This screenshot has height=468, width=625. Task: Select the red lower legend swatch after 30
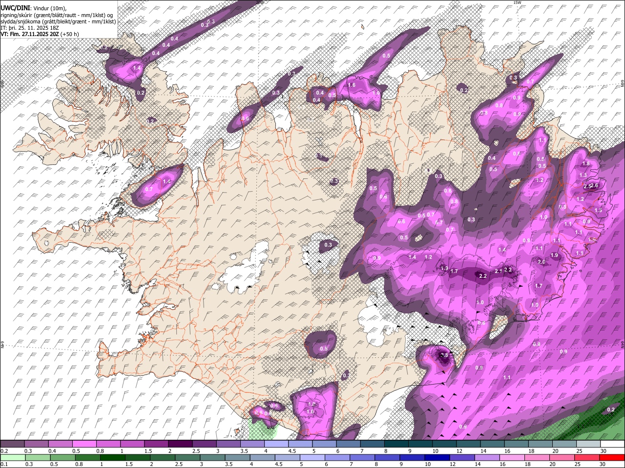[612, 457]
